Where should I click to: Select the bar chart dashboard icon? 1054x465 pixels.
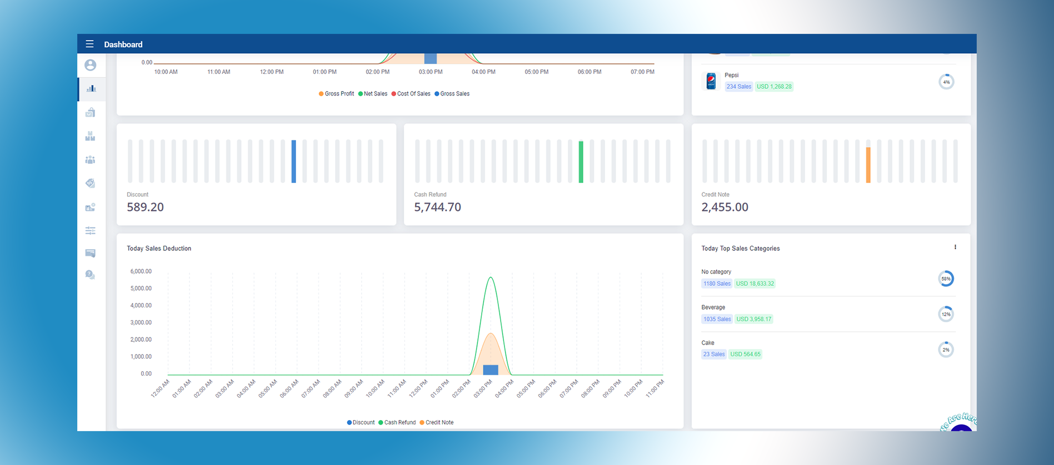pos(91,89)
